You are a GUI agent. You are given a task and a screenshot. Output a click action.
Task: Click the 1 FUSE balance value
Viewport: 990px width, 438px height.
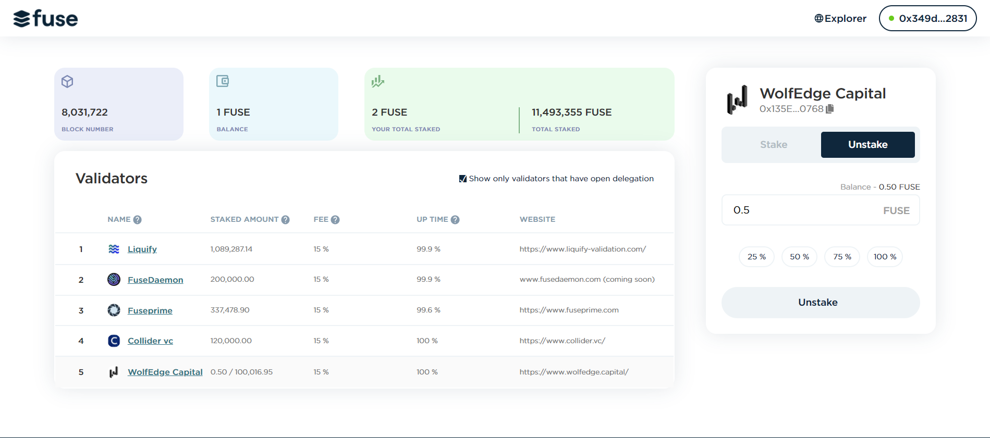click(x=234, y=112)
